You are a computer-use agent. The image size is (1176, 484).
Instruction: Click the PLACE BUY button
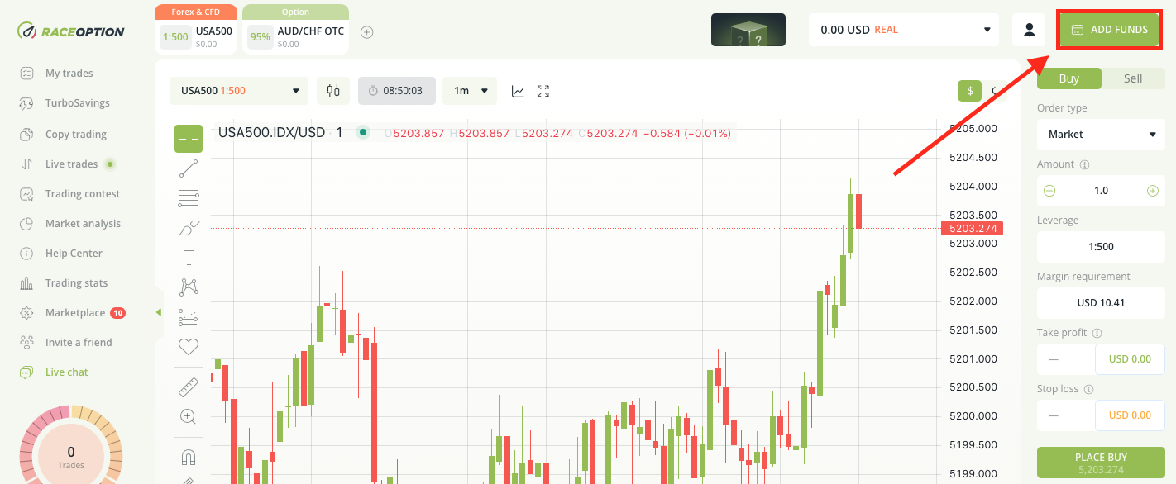click(x=1101, y=463)
